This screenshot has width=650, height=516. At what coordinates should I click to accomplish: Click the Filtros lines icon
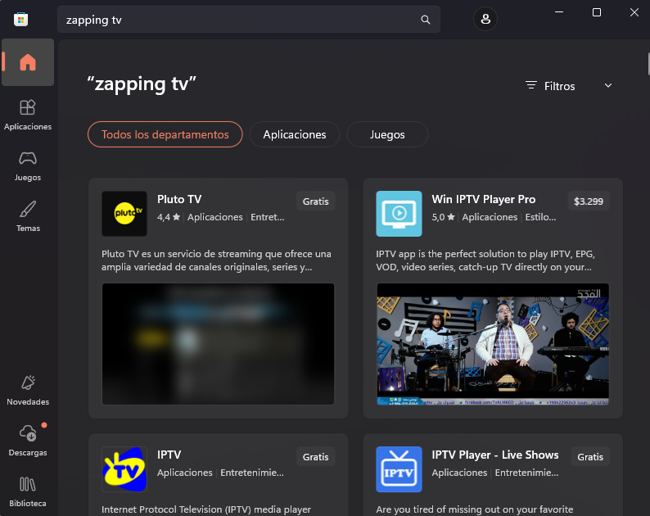531,85
